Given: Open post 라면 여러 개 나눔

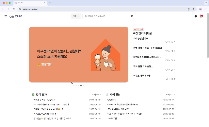Looking at the screenshot, I should [148, 48].
